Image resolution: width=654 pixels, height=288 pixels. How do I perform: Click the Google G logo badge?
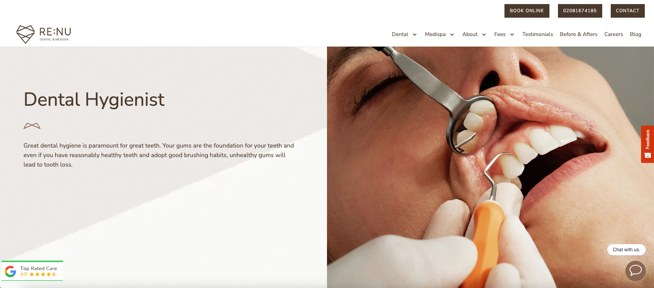click(x=11, y=271)
